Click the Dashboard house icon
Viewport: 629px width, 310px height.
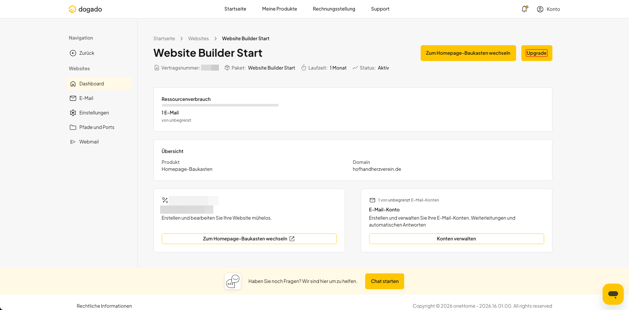point(73,84)
